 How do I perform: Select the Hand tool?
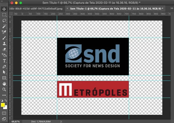tap(4, 84)
